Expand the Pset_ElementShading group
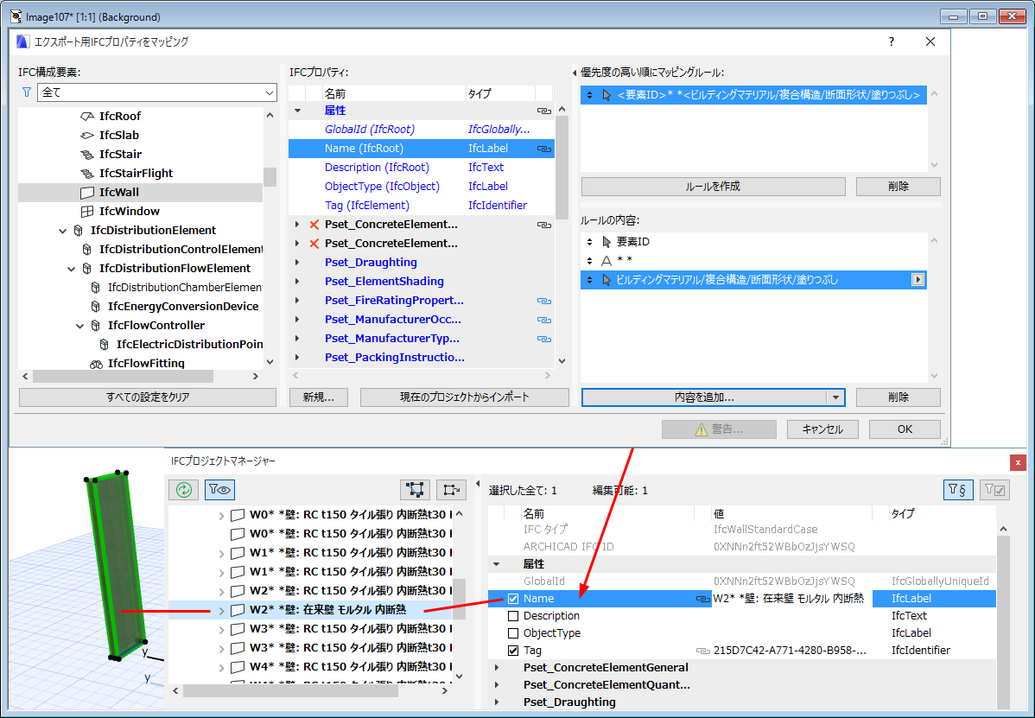 [297, 282]
